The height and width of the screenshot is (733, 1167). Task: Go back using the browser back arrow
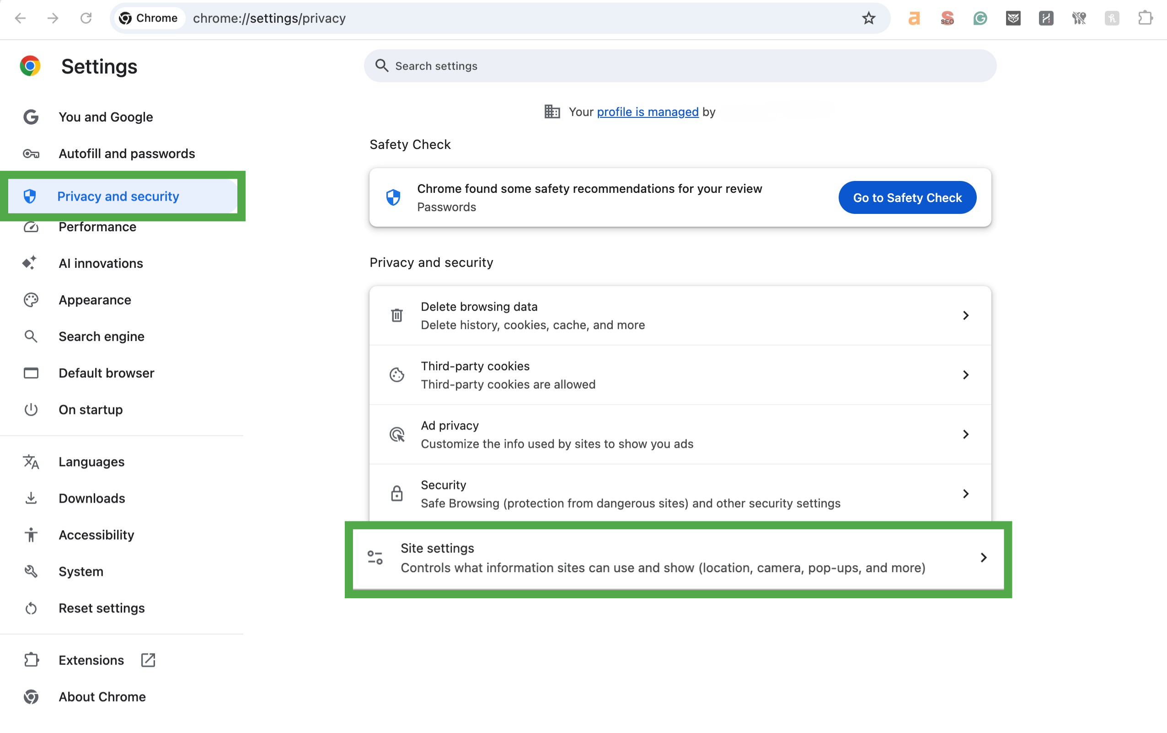(x=20, y=18)
